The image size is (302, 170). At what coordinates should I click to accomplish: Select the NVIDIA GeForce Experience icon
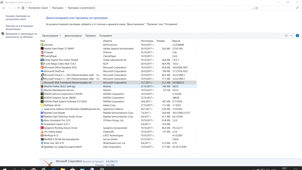[x=42, y=94]
